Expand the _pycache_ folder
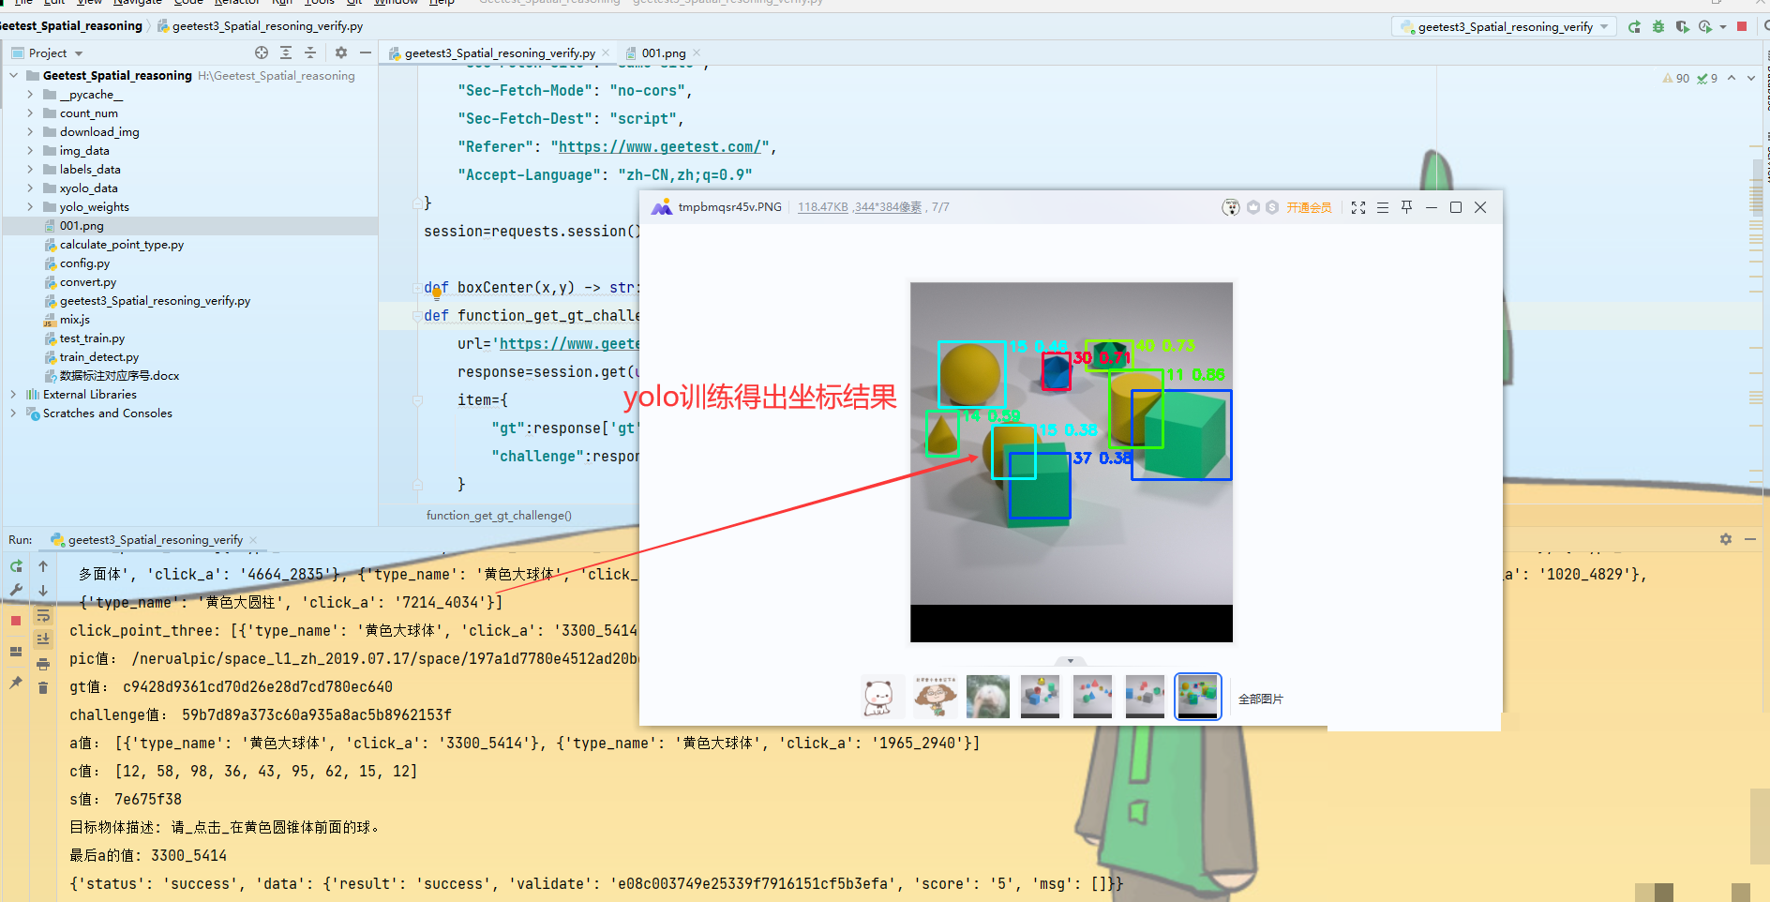Image resolution: width=1770 pixels, height=902 pixels. point(30,95)
